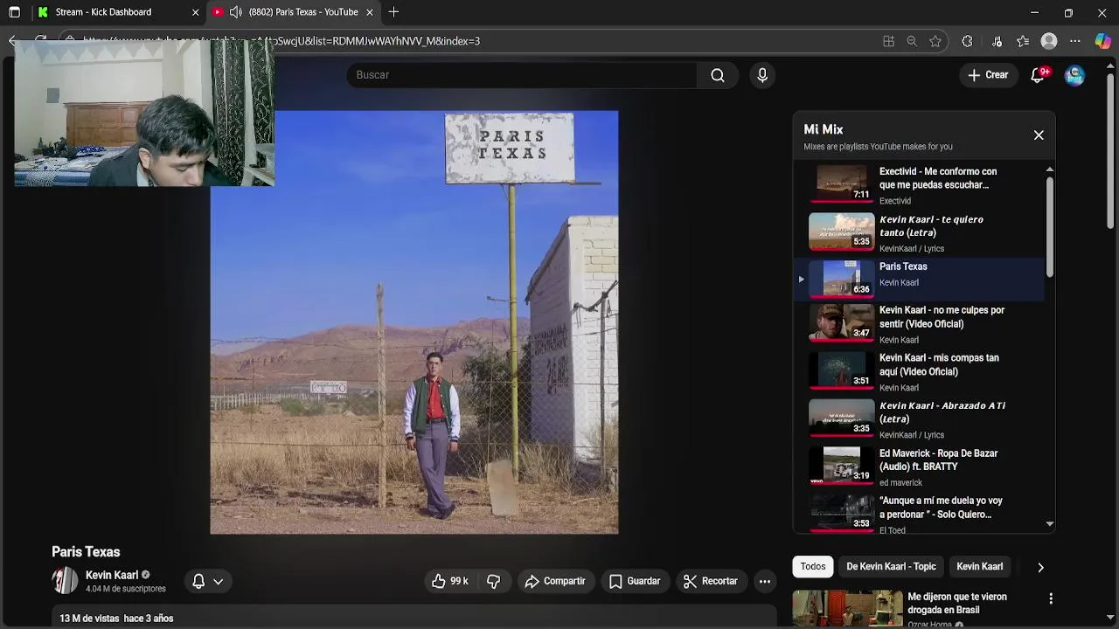
Task: Open the Edge apps grid icon in the address bar
Action: (888, 41)
